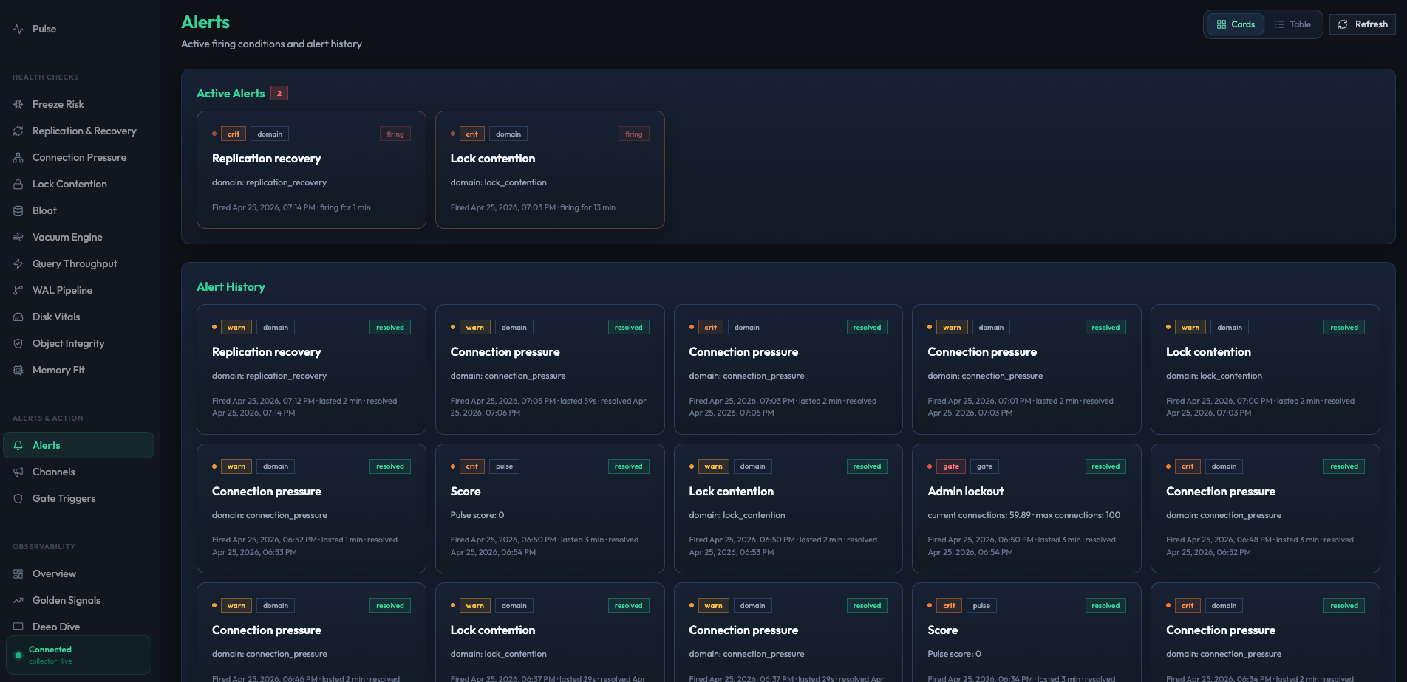1407x682 pixels.
Task: Open the Lock Contention page
Action: tap(80, 184)
